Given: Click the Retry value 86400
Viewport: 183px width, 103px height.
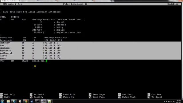Looking at the screenshot, I should click(38, 27).
